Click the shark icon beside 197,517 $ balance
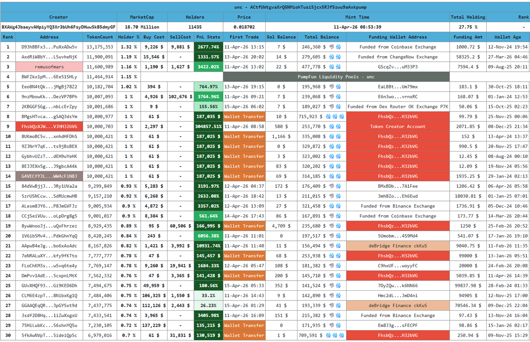 [332, 236]
